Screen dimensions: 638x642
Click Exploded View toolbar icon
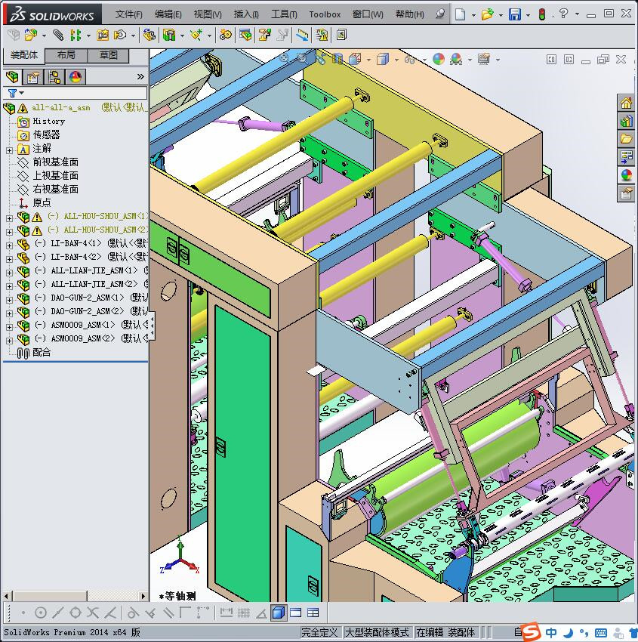[x=264, y=35]
